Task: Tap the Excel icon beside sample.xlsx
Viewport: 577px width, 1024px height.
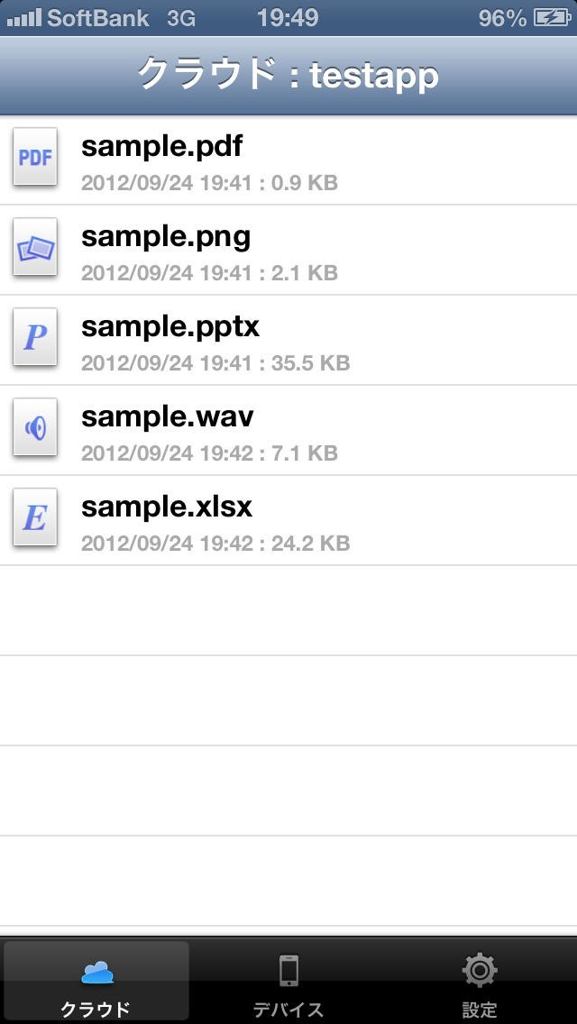Action: pos(35,517)
